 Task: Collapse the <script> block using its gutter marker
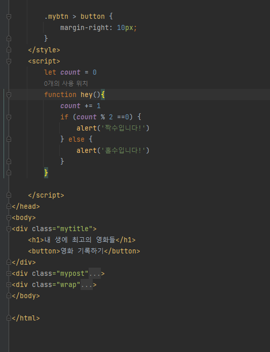click(x=9, y=61)
